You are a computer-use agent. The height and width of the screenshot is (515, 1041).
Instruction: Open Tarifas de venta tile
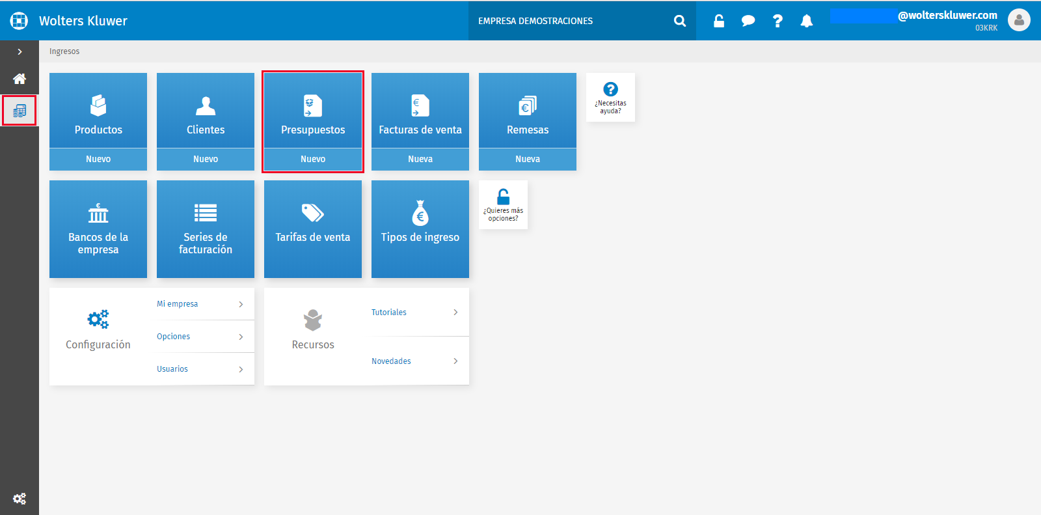click(x=313, y=229)
